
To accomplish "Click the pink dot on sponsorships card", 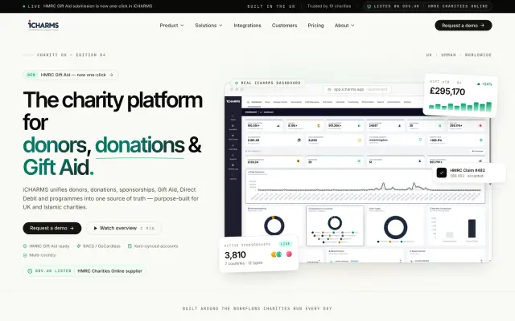I will [x=289, y=254].
